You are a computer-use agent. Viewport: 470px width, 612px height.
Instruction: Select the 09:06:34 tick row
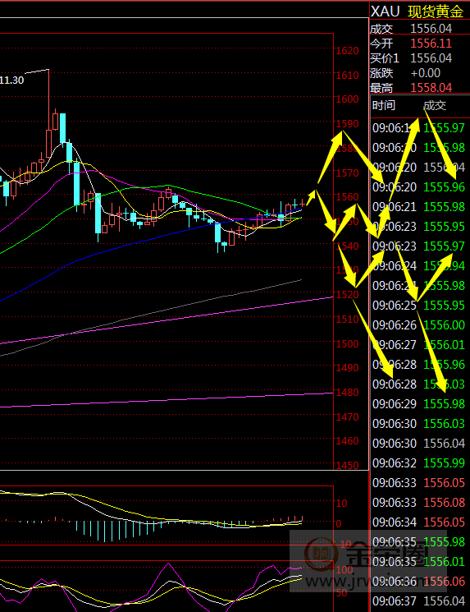[x=420, y=522]
